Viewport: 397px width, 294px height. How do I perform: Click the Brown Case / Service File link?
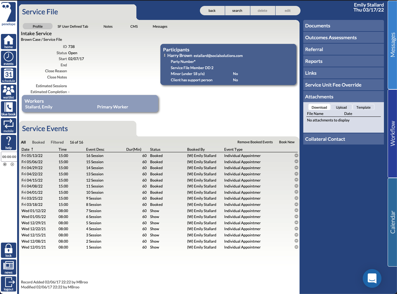(x=41, y=40)
